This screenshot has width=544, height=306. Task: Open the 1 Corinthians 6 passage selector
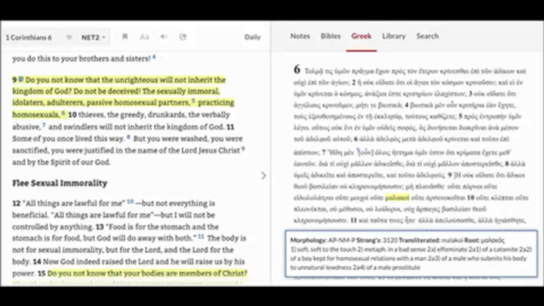[29, 37]
